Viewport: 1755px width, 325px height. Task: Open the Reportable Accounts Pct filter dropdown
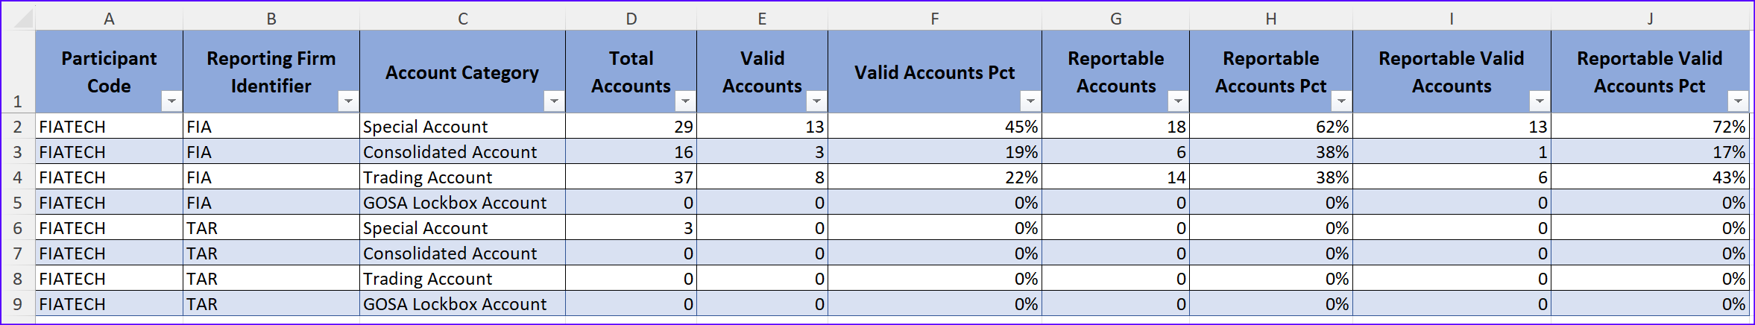1341,101
